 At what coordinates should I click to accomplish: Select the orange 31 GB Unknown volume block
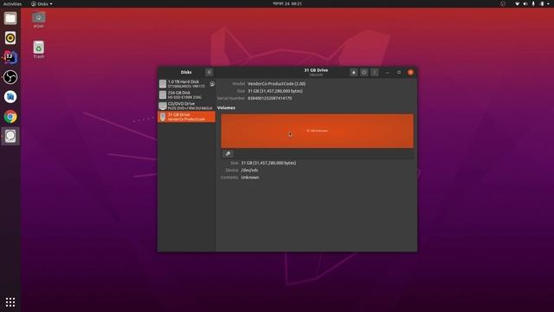(317, 131)
